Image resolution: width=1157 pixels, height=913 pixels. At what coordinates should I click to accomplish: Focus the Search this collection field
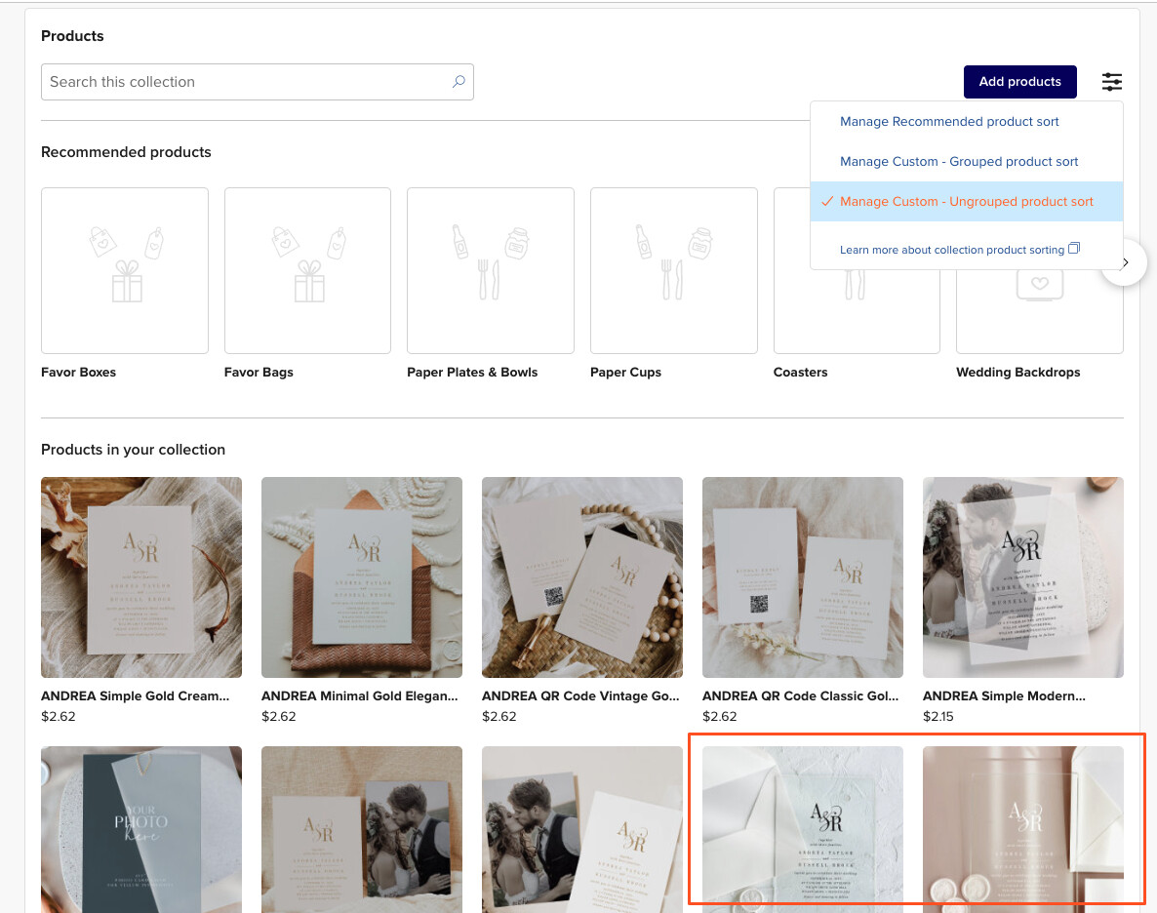(x=258, y=82)
